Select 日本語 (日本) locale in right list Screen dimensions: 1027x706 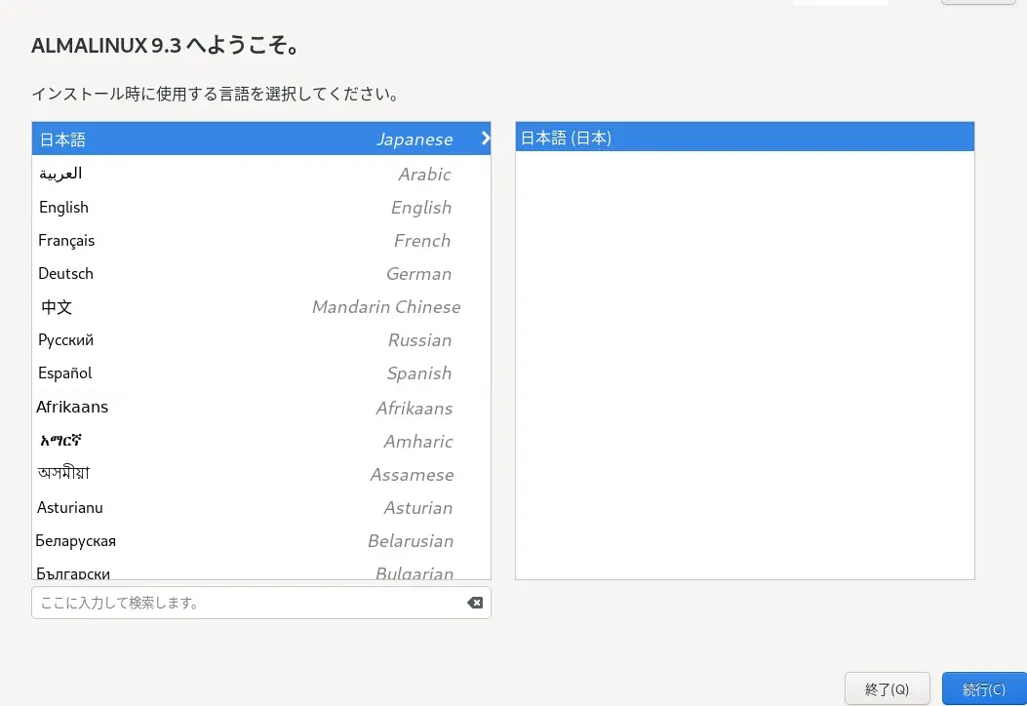(744, 137)
